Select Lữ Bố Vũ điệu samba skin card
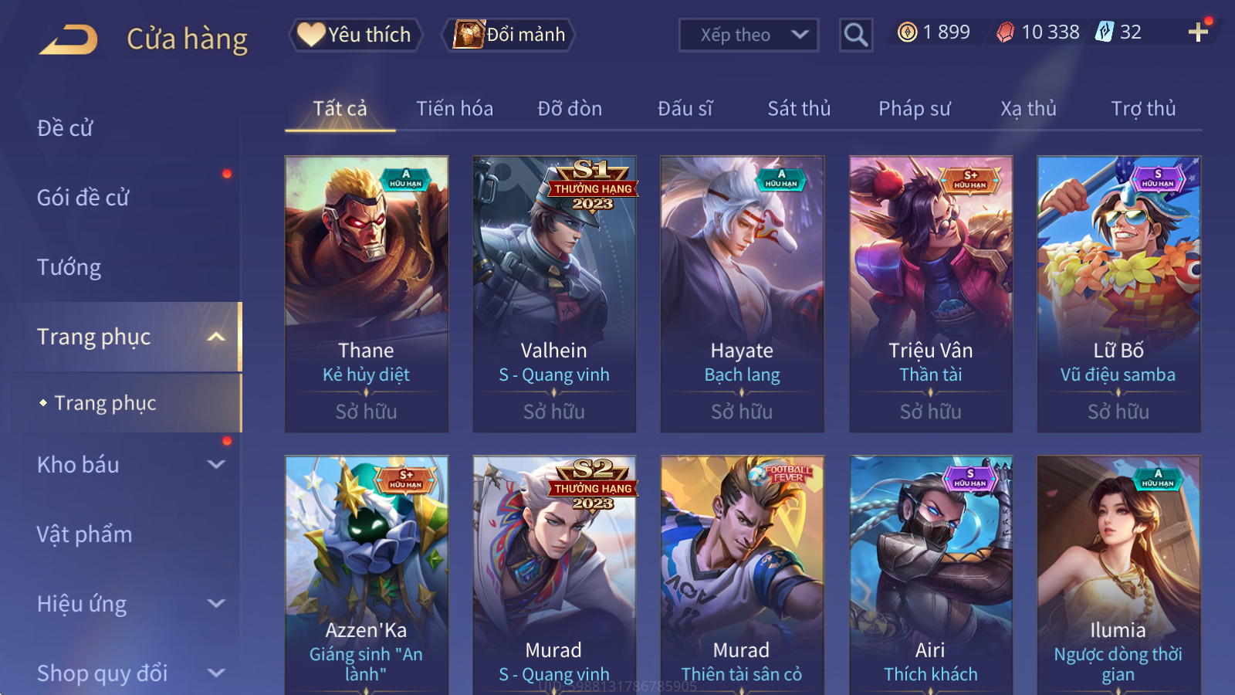1235x695 pixels. tap(1118, 294)
